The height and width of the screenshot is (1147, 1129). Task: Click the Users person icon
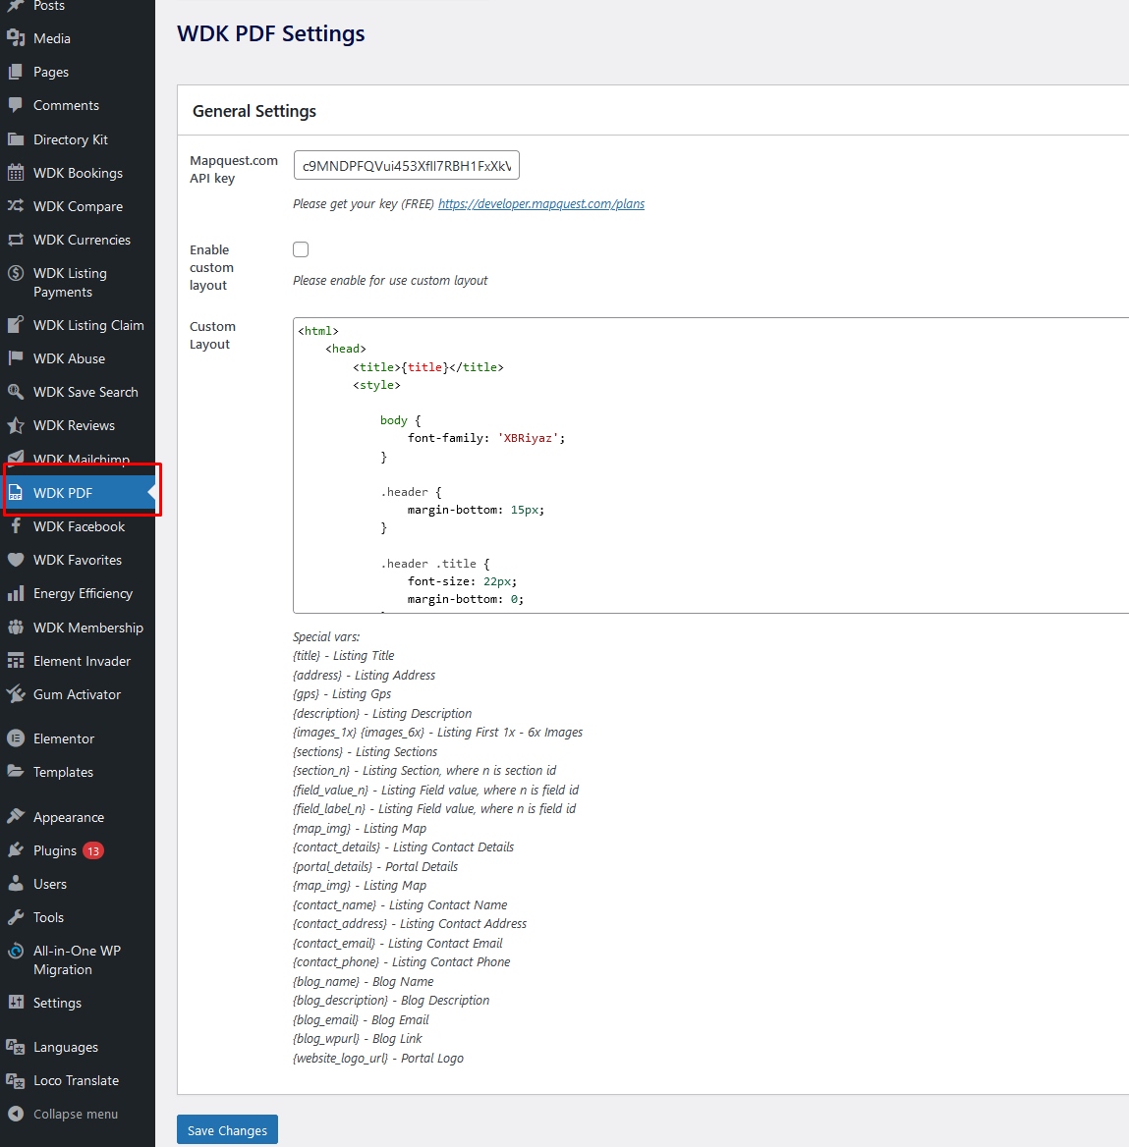pos(16,884)
